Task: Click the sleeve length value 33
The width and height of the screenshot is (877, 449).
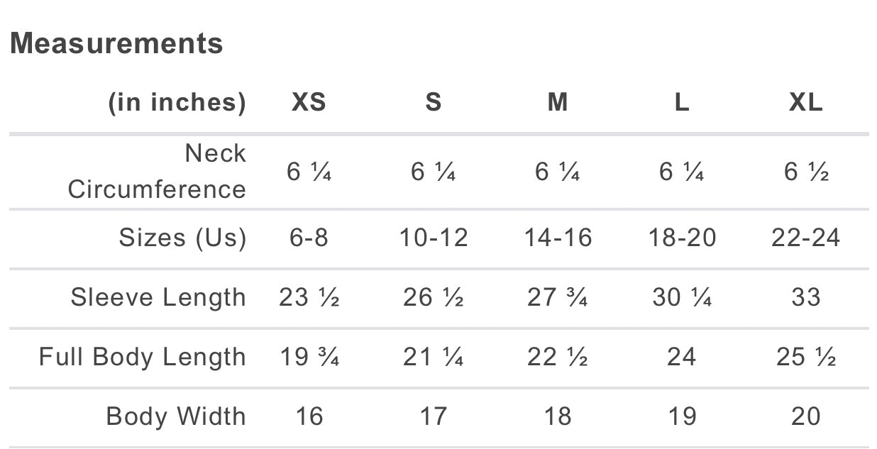Action: [806, 297]
